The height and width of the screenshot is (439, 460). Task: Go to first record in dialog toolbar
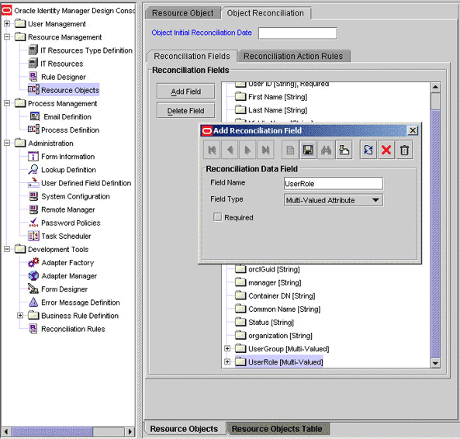click(212, 150)
